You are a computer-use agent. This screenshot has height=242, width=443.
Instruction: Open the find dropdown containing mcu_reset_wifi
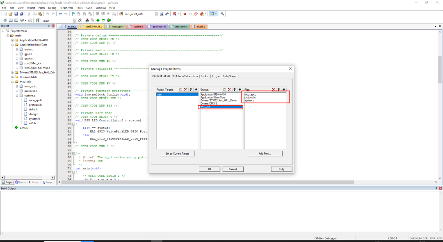156,14
